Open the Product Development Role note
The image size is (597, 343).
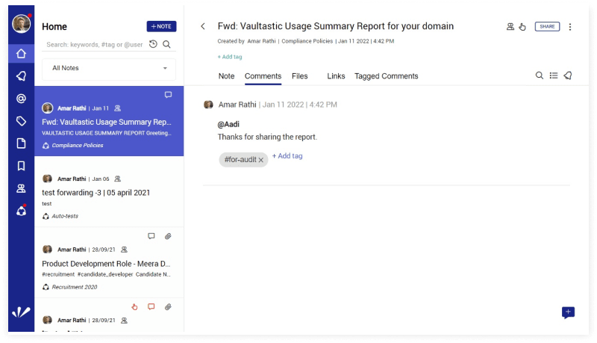coord(106,264)
